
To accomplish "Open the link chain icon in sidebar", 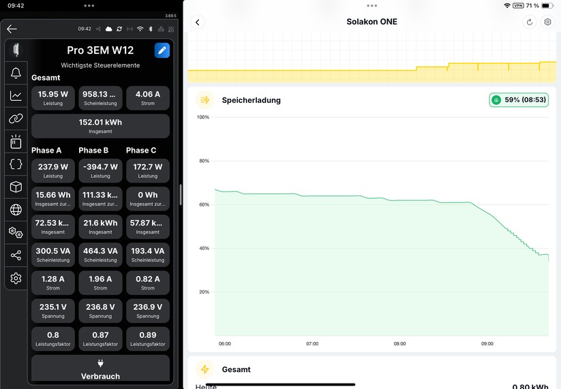I will pyautogui.click(x=16, y=119).
